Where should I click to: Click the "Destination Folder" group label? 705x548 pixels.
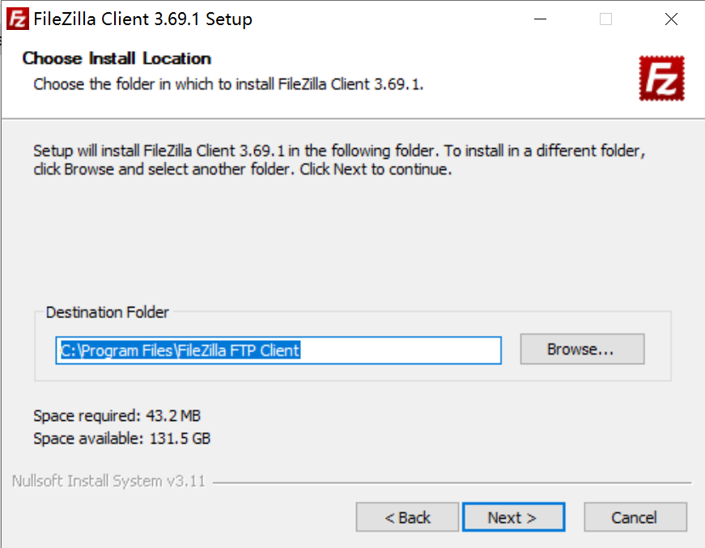pos(108,312)
